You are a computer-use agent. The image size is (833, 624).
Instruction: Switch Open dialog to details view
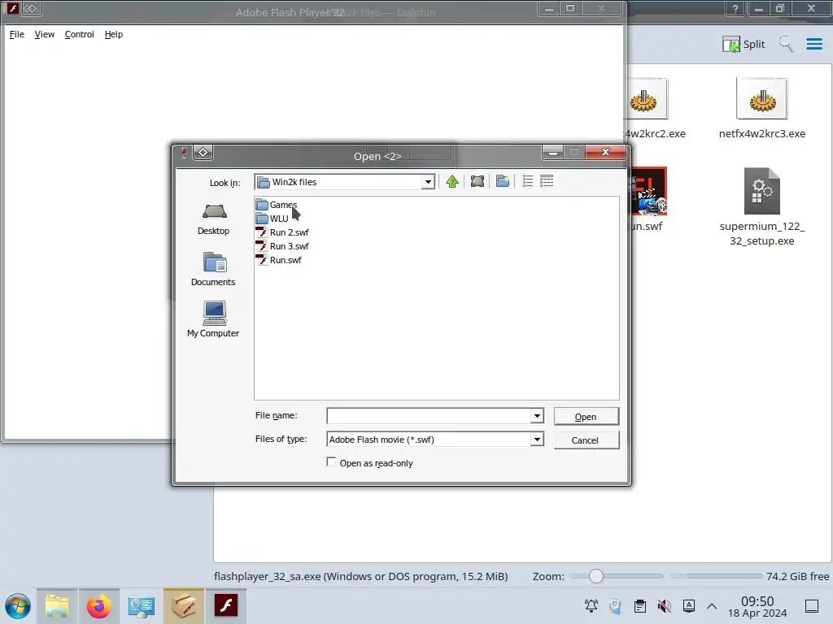(547, 181)
